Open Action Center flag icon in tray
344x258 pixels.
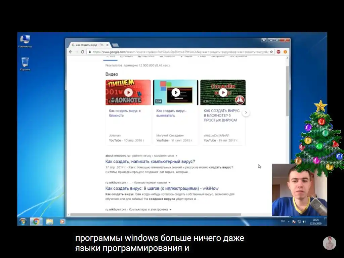tap(294, 222)
